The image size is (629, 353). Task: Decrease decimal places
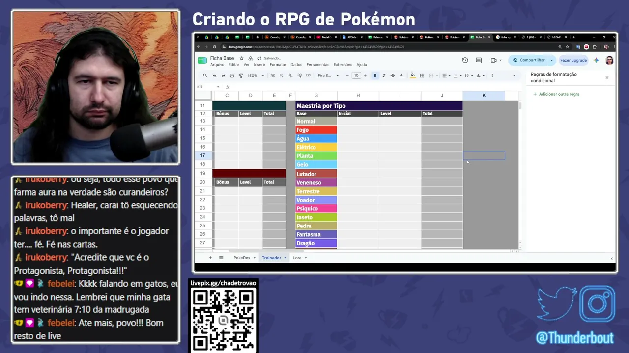pyautogui.click(x=290, y=76)
